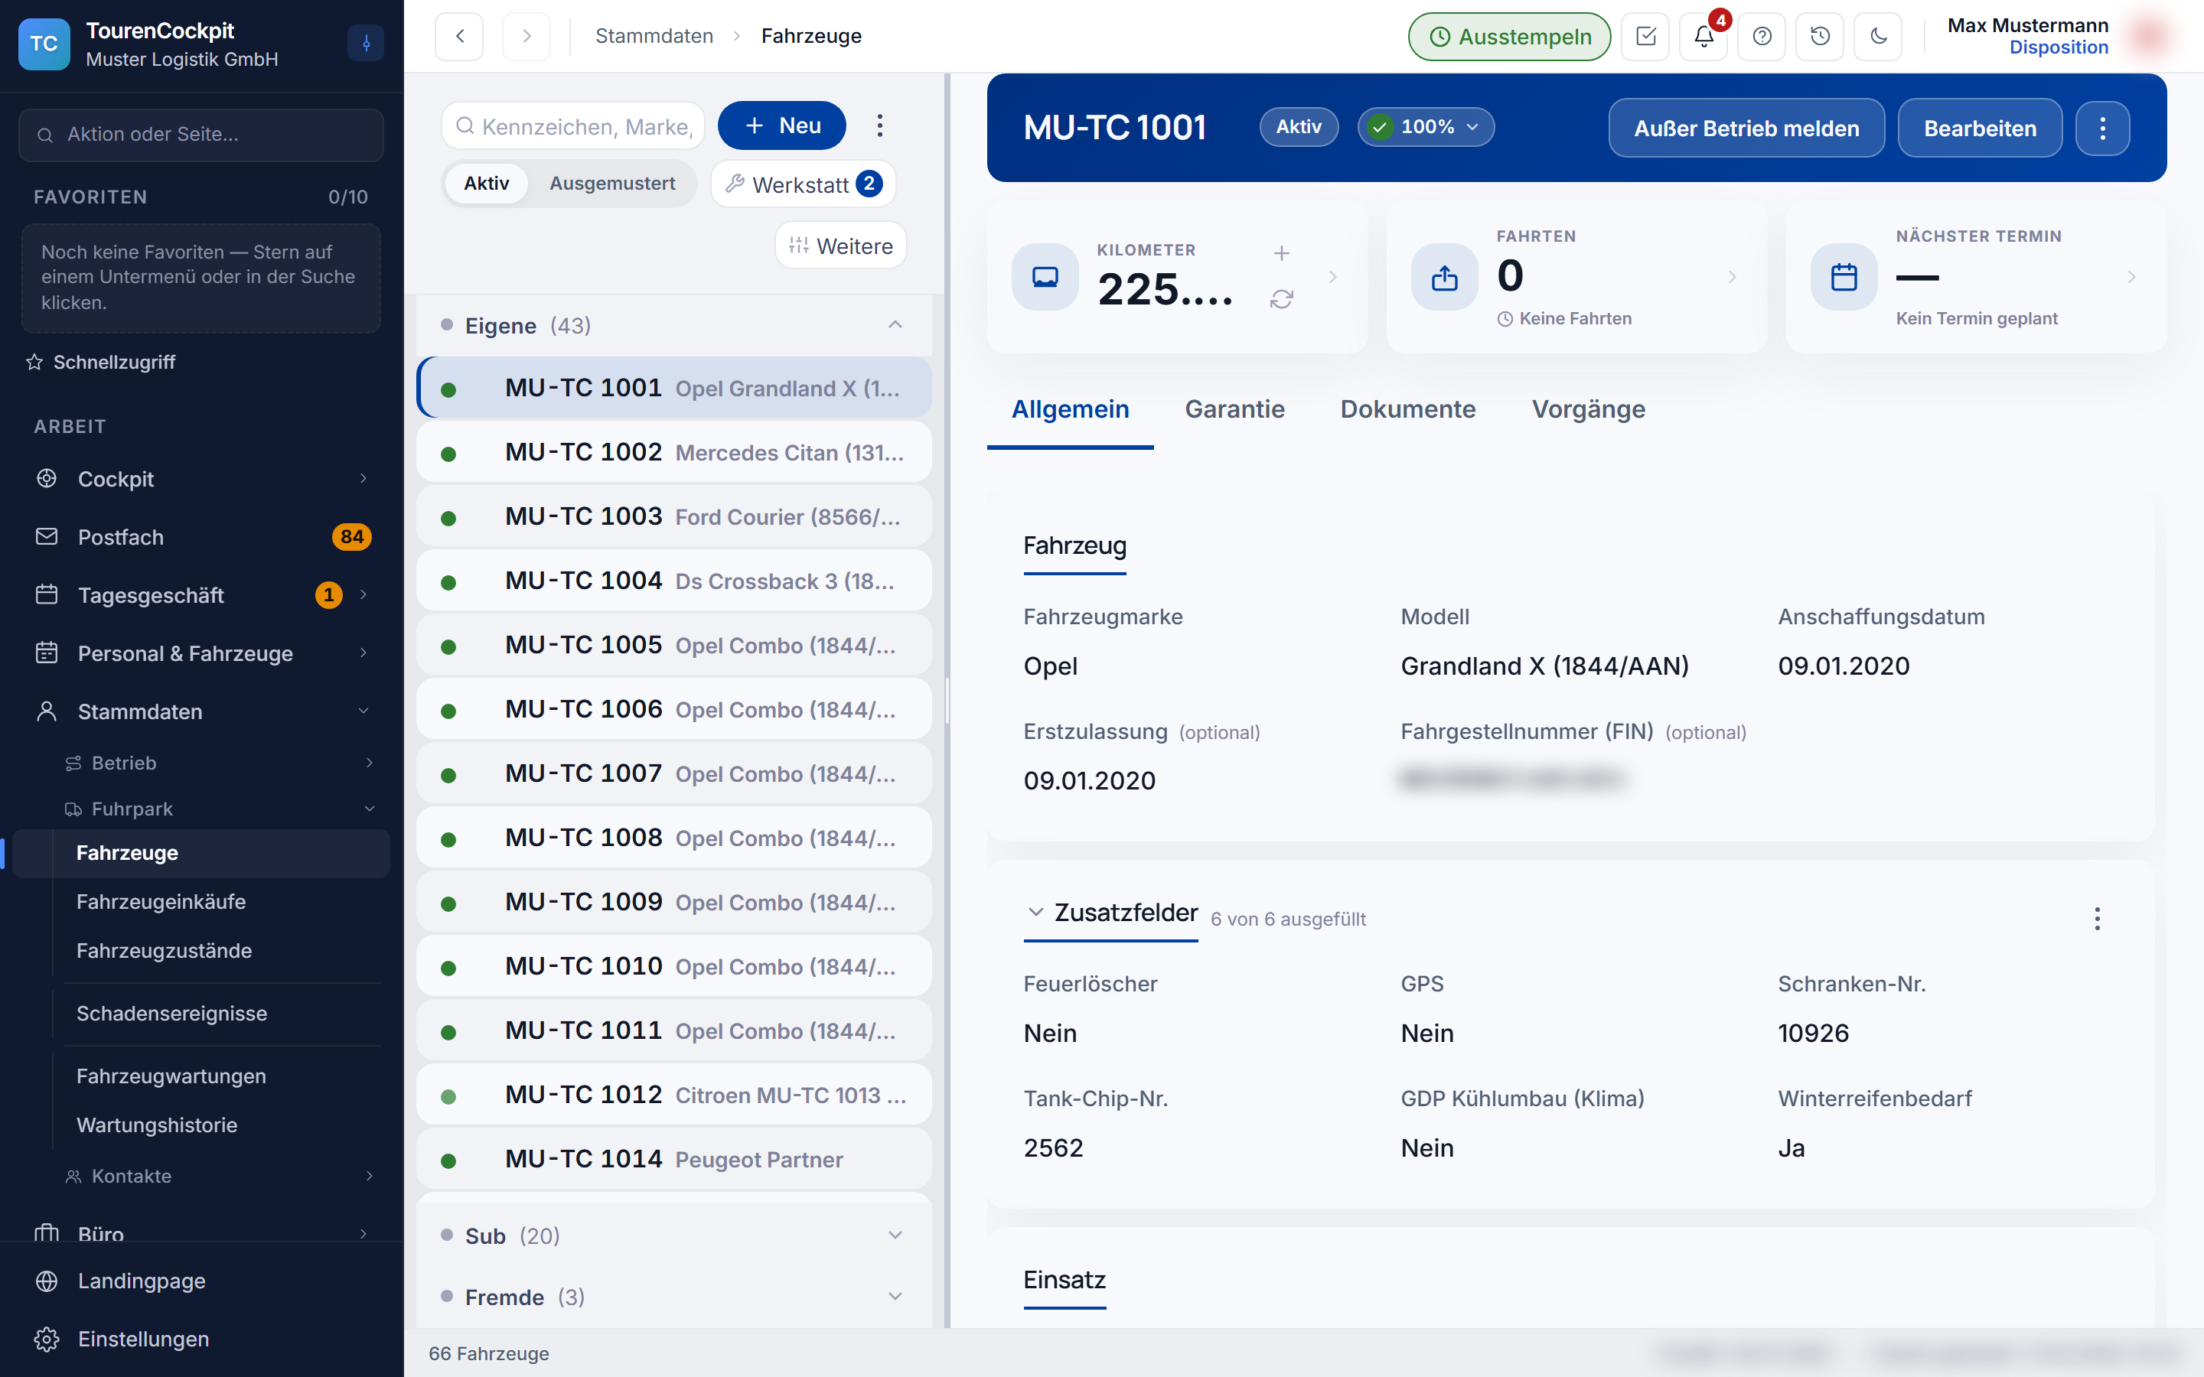Select the Ausgemustert filter toggle
This screenshot has height=1377, width=2204.
[612, 183]
